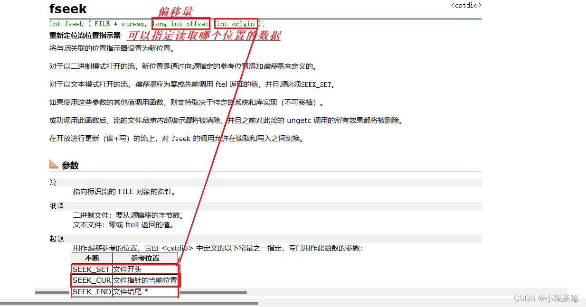Click the ruler icon beside 参数 heading
Screen dimensions: 586x307
pos(54,164)
